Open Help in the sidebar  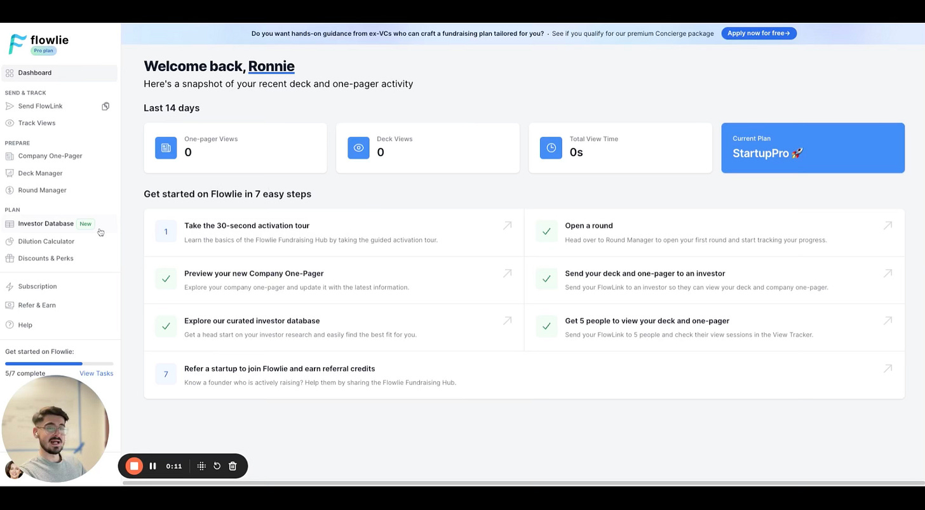tap(25, 325)
